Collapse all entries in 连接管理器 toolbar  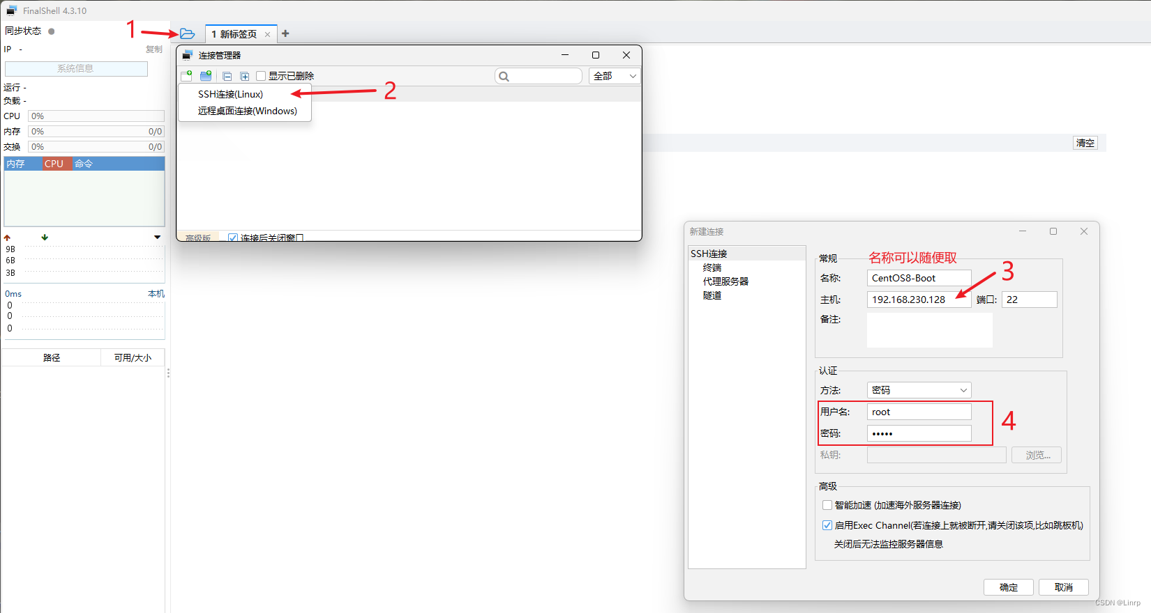[x=227, y=76]
